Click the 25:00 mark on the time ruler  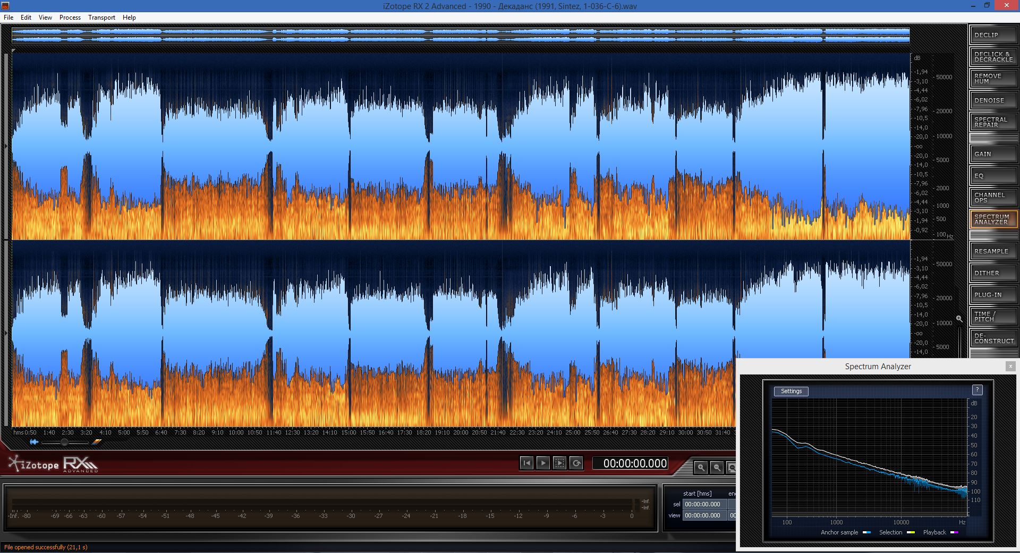pos(573,432)
